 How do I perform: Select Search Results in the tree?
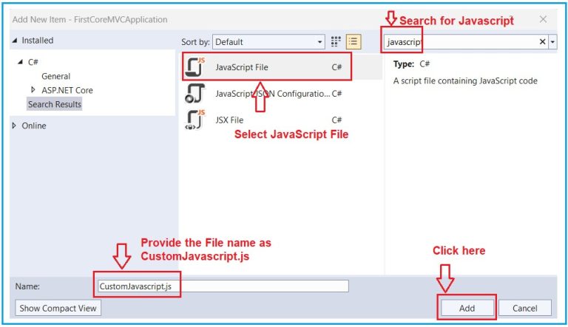(x=55, y=104)
